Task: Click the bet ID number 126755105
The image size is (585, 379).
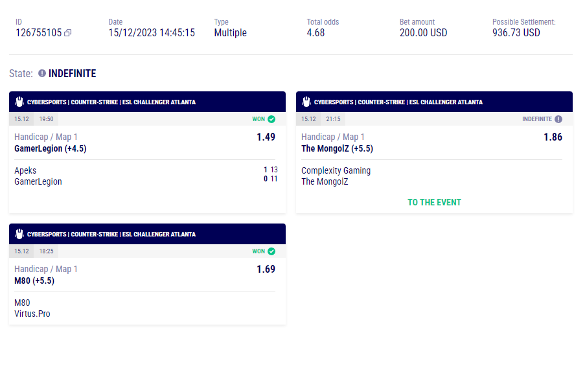Action: 38,33
